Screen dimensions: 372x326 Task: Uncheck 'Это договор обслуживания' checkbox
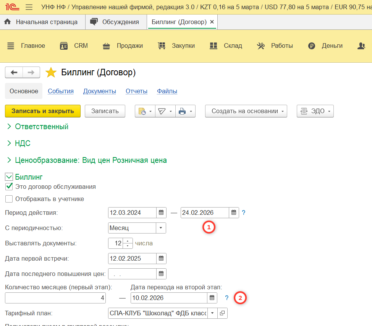(x=9, y=187)
